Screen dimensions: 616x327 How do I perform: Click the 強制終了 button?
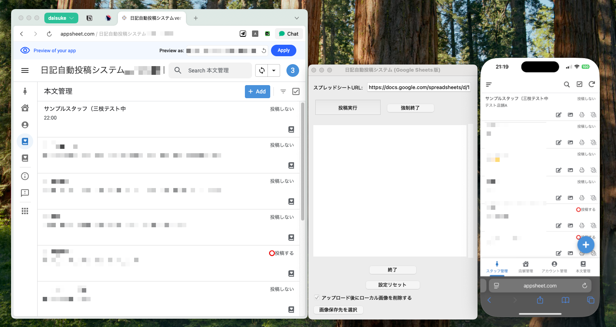click(410, 108)
